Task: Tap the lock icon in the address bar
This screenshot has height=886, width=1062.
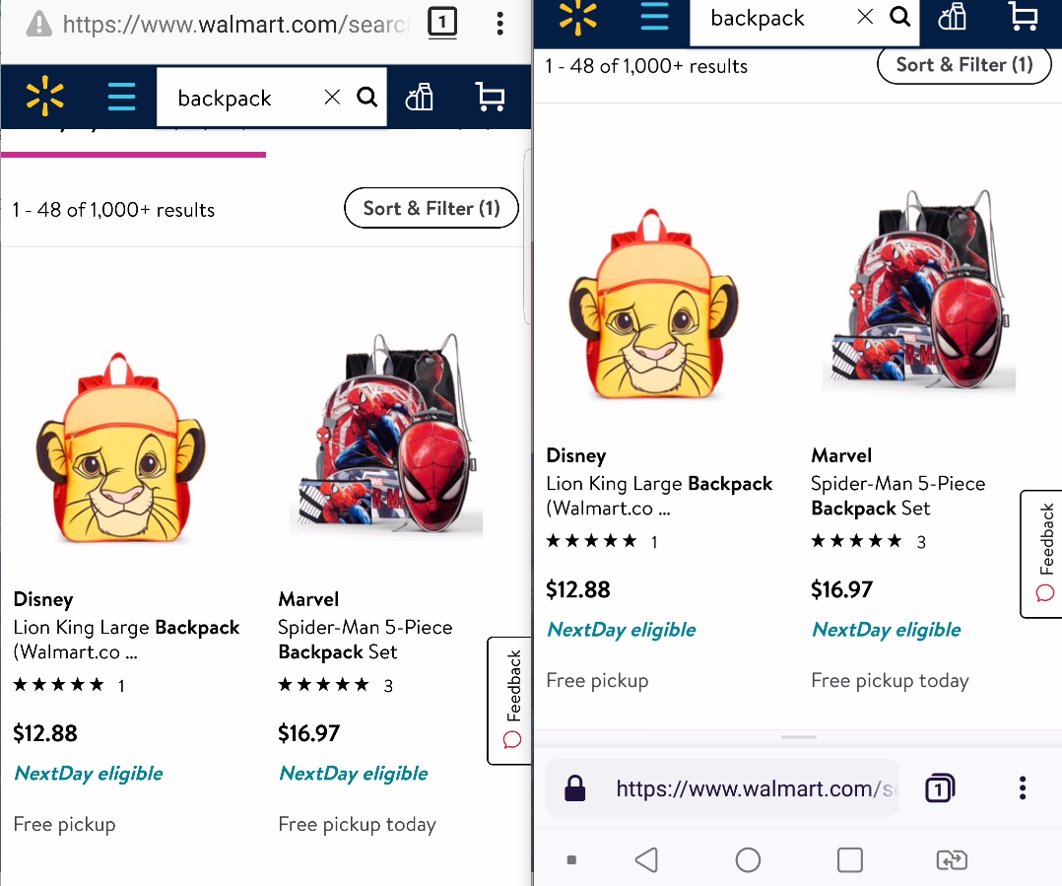Action: 575,788
